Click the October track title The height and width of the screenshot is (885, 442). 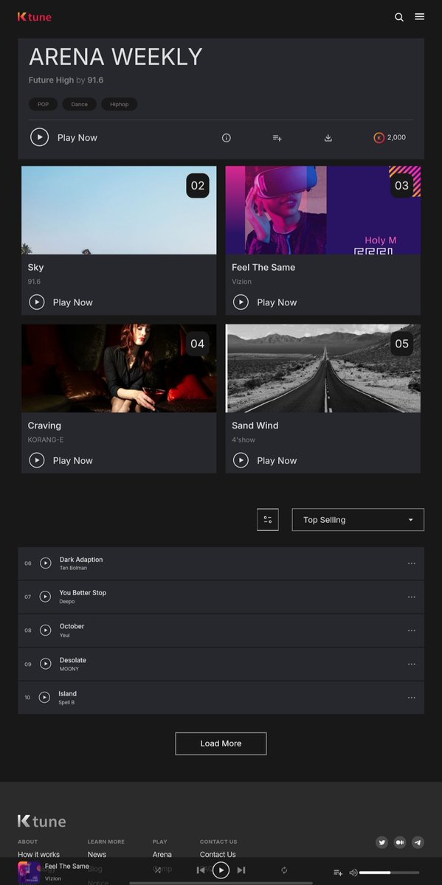pyautogui.click(x=72, y=626)
